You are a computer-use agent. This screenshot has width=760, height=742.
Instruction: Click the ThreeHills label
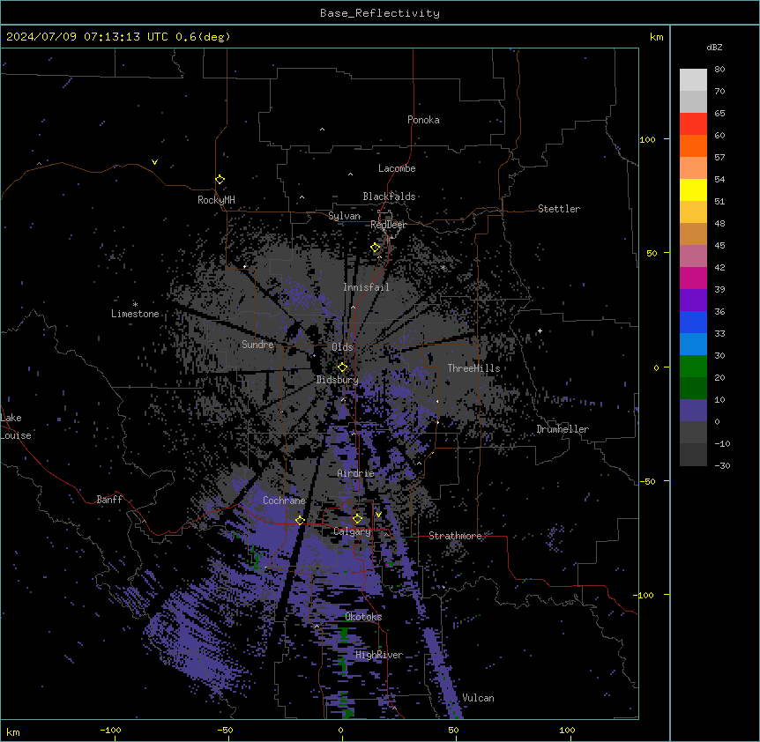coord(473,368)
